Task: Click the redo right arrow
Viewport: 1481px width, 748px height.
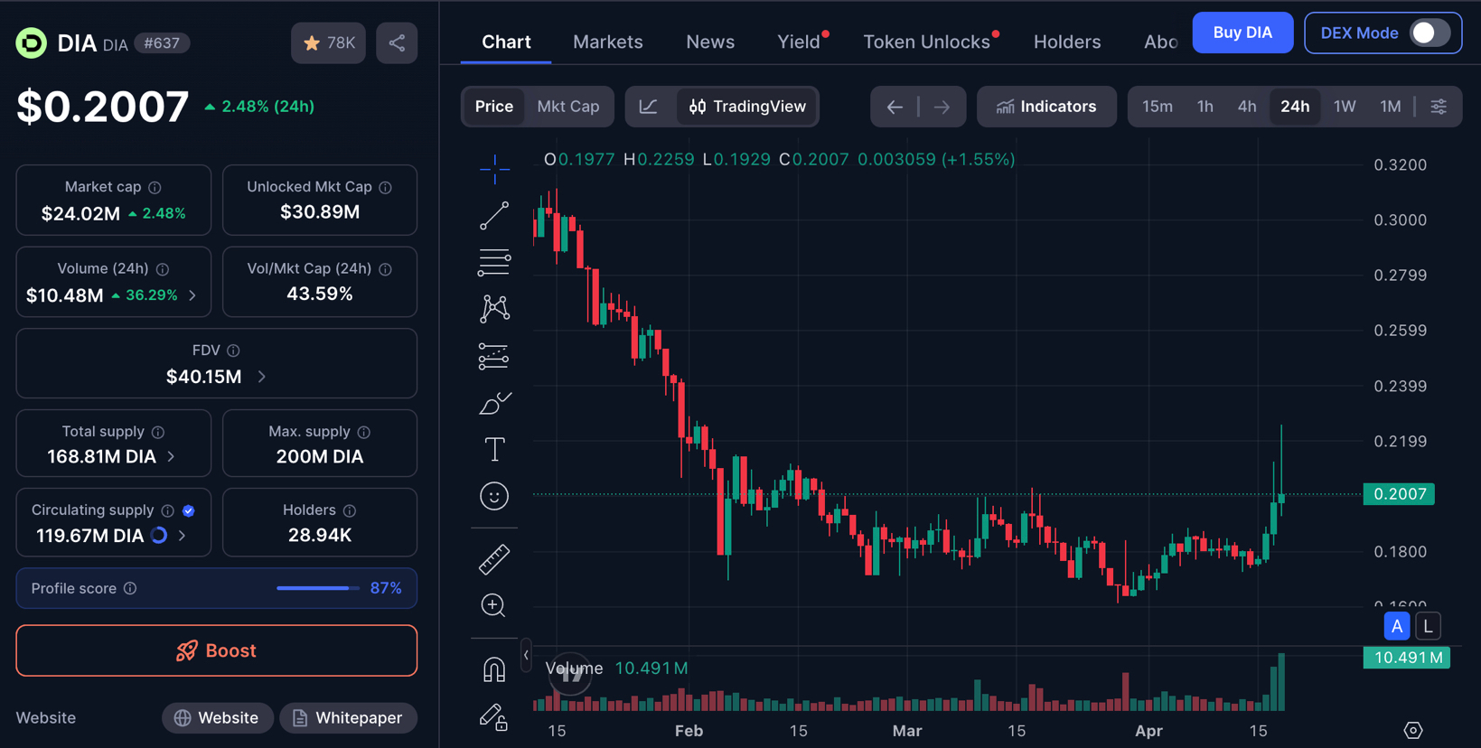Action: point(942,107)
